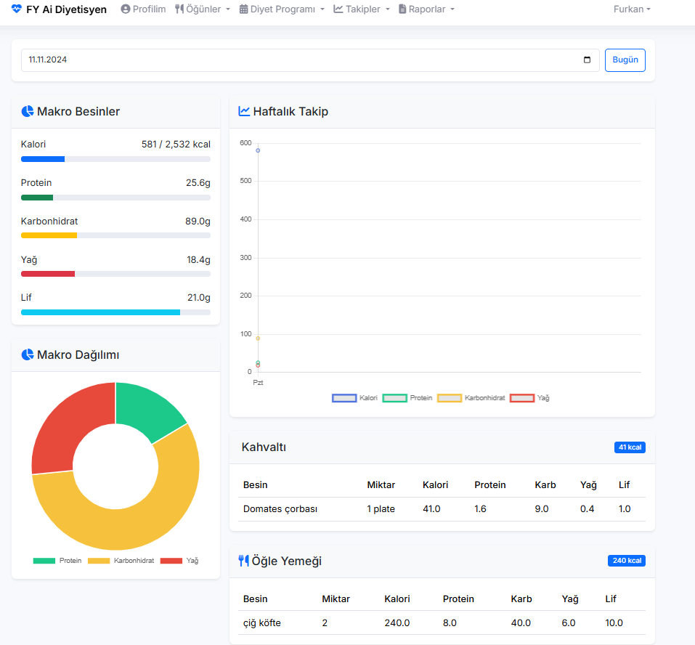Click the blue Kalori progress bar
Image resolution: width=695 pixels, height=645 pixels.
(x=43, y=159)
